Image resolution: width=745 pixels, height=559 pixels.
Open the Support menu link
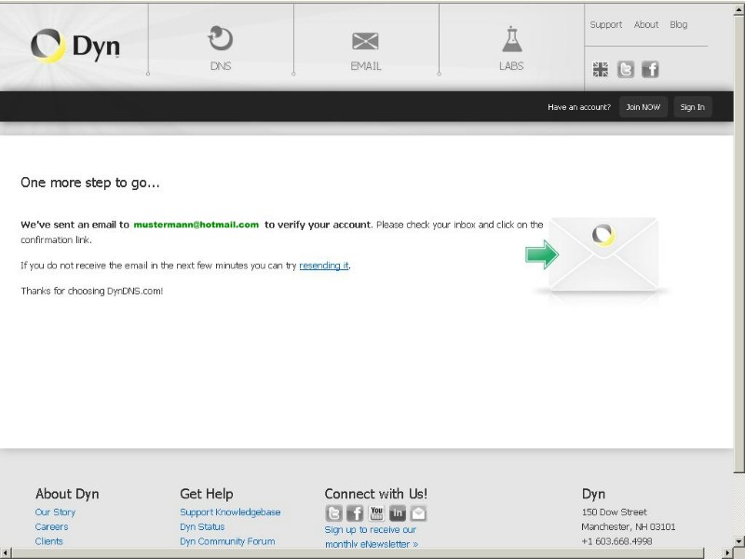coord(605,25)
